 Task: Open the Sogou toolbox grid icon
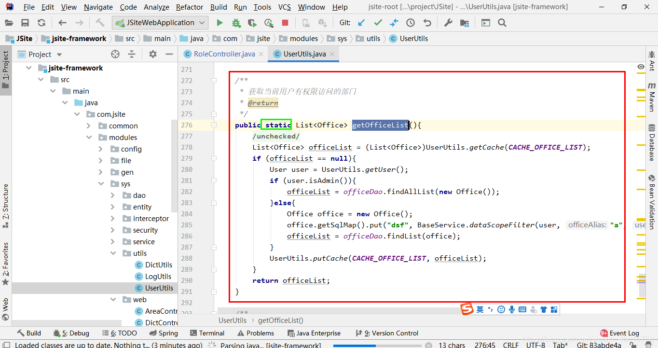(554, 309)
